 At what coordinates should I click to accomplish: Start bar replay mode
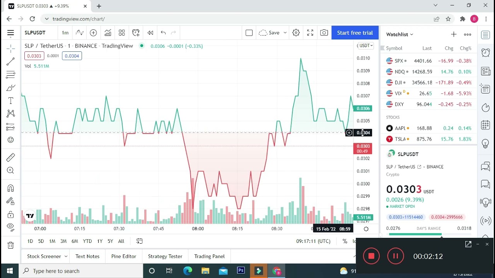click(150, 33)
